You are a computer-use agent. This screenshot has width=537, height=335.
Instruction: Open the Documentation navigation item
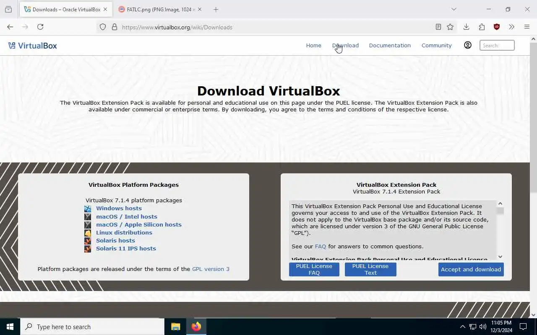point(390,45)
